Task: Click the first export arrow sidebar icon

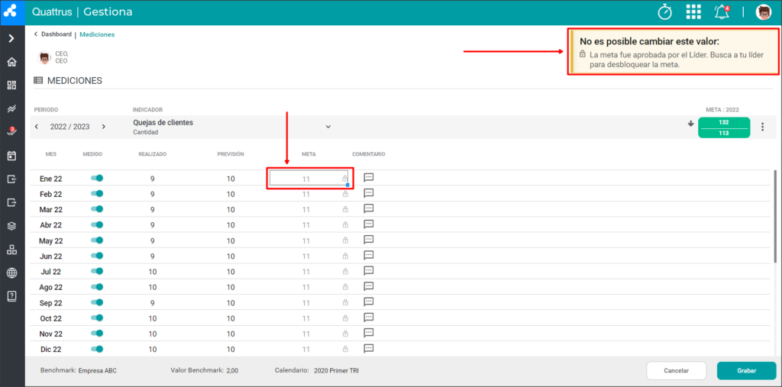Action: coord(12,179)
